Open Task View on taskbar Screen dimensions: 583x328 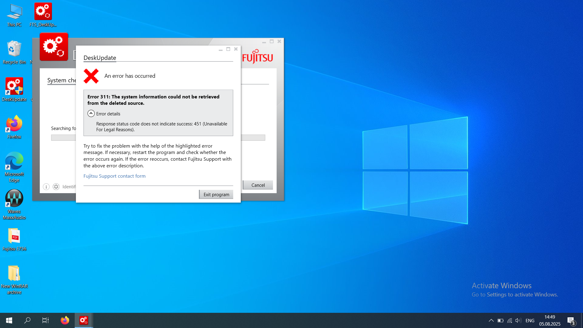pos(46,320)
